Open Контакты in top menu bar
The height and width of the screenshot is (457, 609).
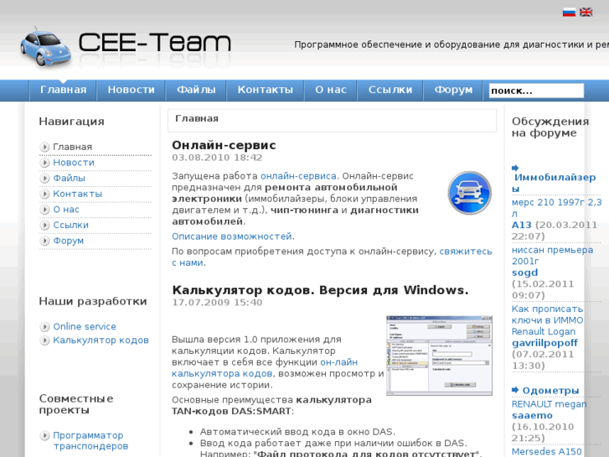pos(266,90)
